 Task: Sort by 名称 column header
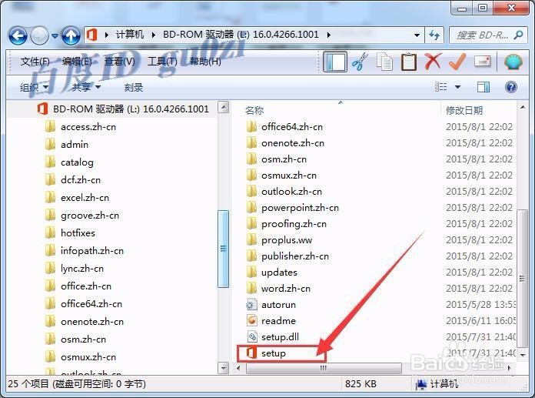pos(254,110)
